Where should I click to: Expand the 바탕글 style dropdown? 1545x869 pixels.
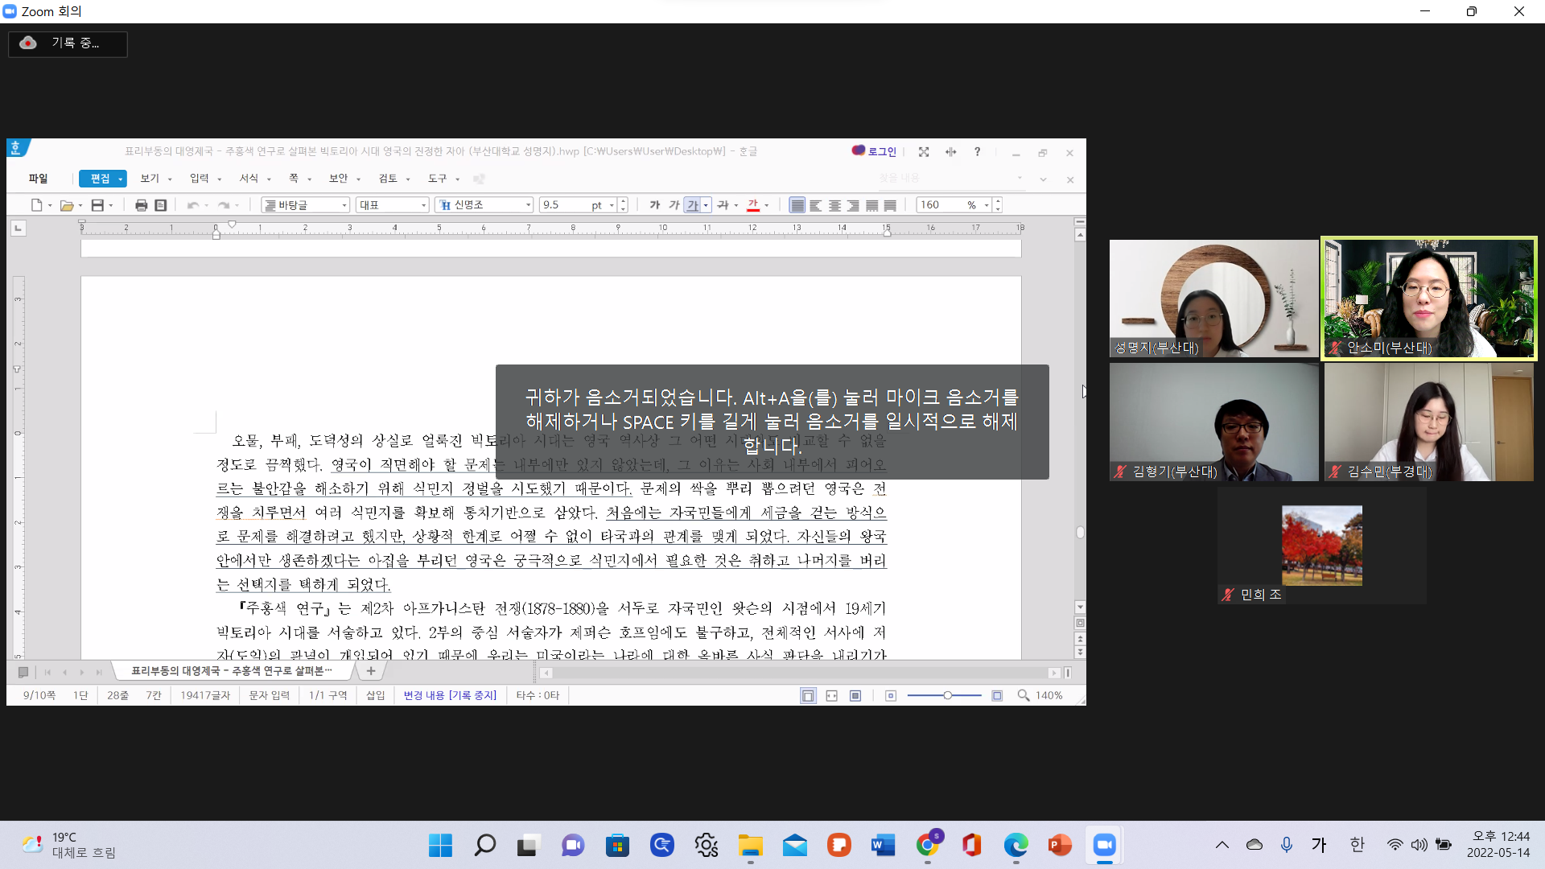point(344,205)
